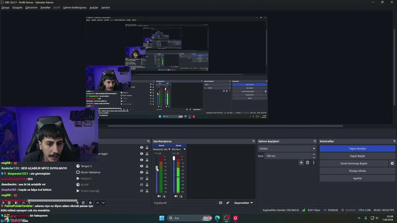Open the Paneller menu
Screen dimensions: 397x223
pos(45,7)
